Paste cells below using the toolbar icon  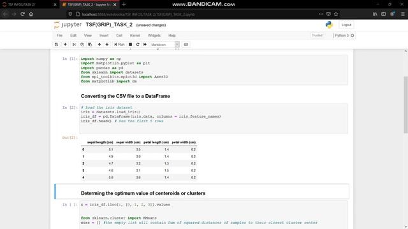click(x=90, y=45)
